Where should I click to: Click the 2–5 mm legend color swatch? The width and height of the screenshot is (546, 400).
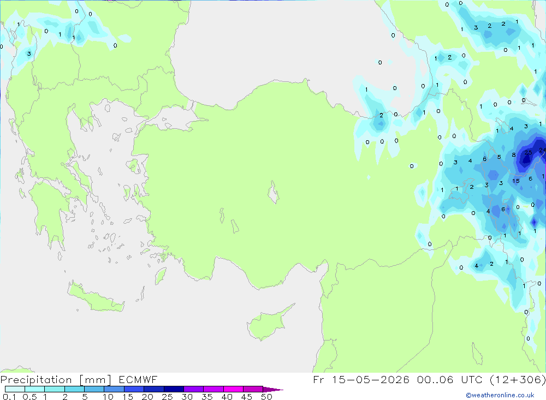point(74,389)
